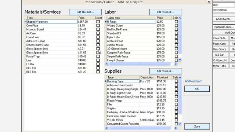Click up arrow of Supplies list scrollbar

pyautogui.click(x=180, y=77)
